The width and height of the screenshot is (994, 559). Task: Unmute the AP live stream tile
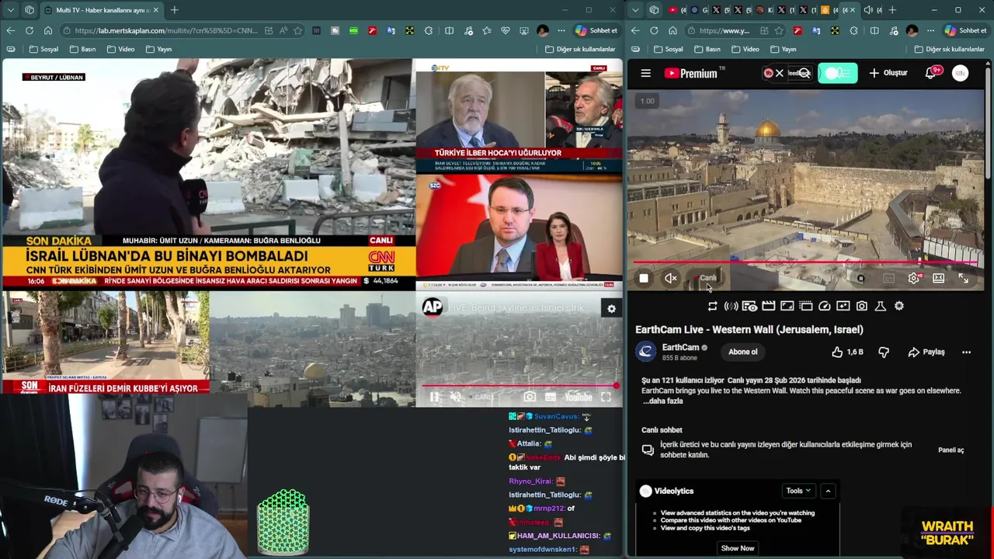[x=457, y=397]
